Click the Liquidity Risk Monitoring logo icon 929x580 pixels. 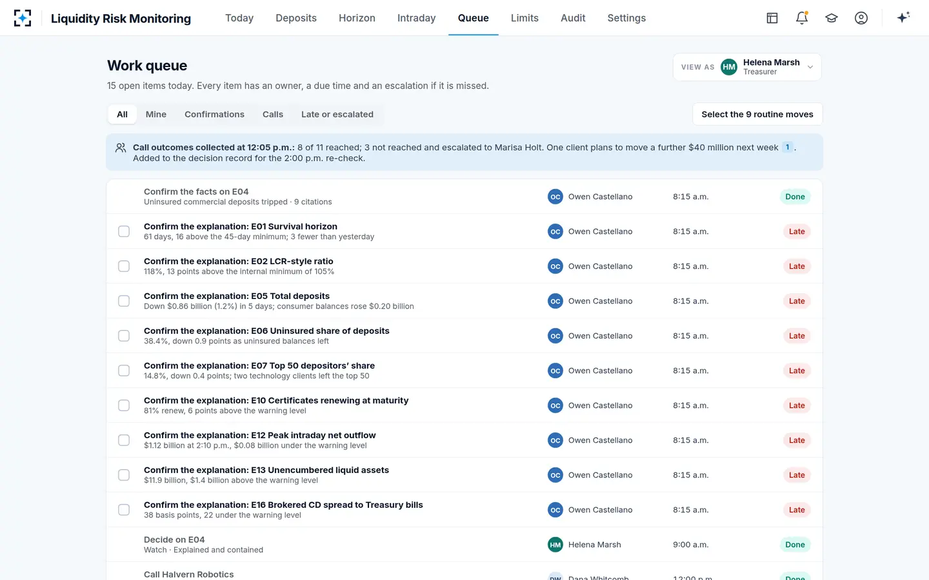coord(23,18)
